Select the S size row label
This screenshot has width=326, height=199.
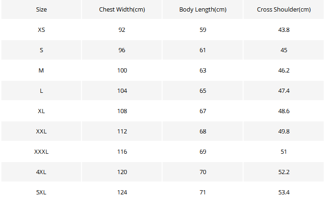pos(41,50)
